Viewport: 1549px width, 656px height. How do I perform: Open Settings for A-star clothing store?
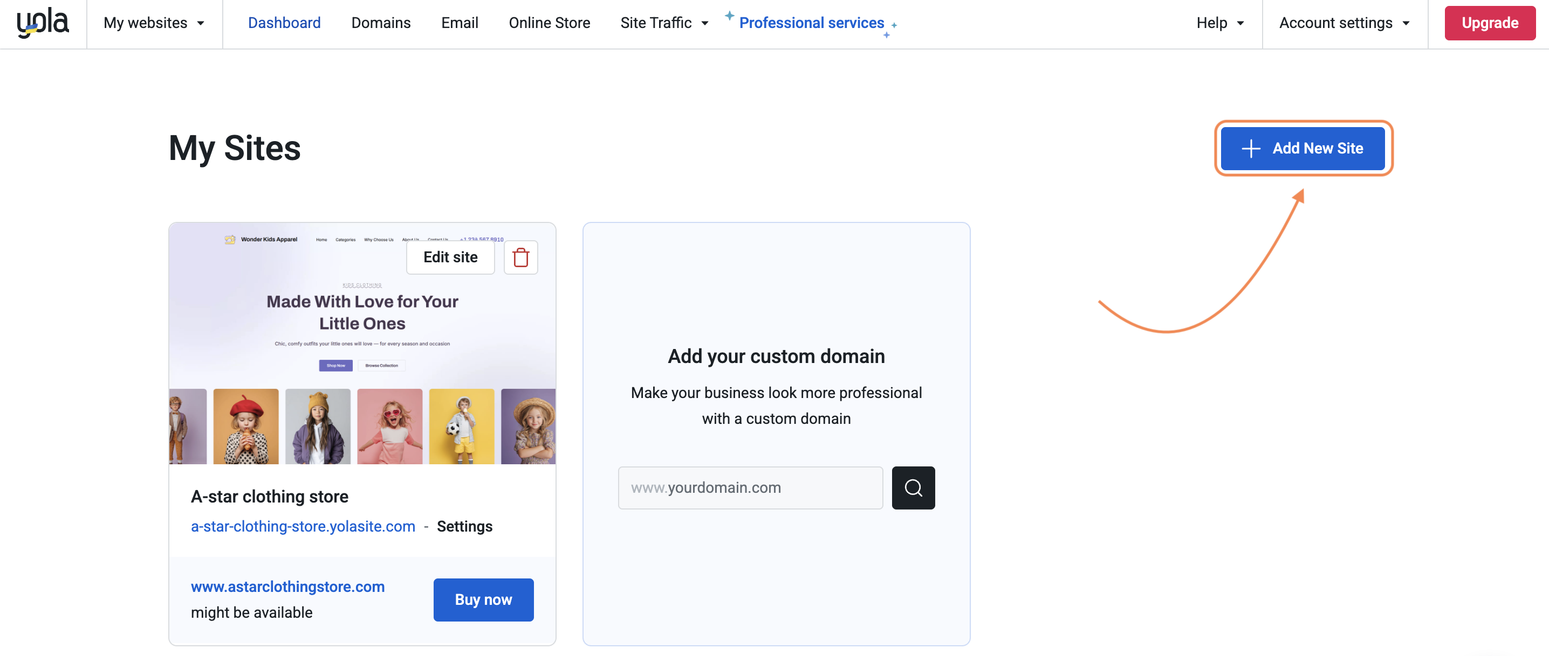pyautogui.click(x=464, y=526)
